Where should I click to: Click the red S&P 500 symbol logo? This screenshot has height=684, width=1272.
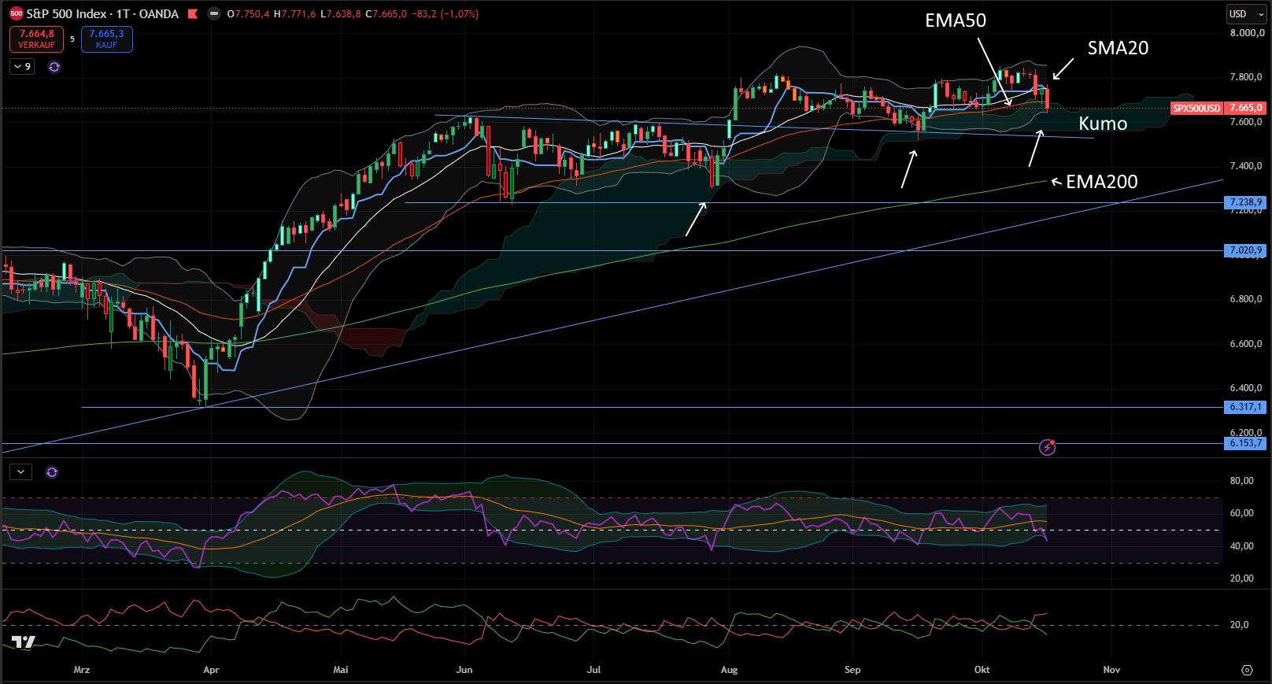[x=16, y=13]
